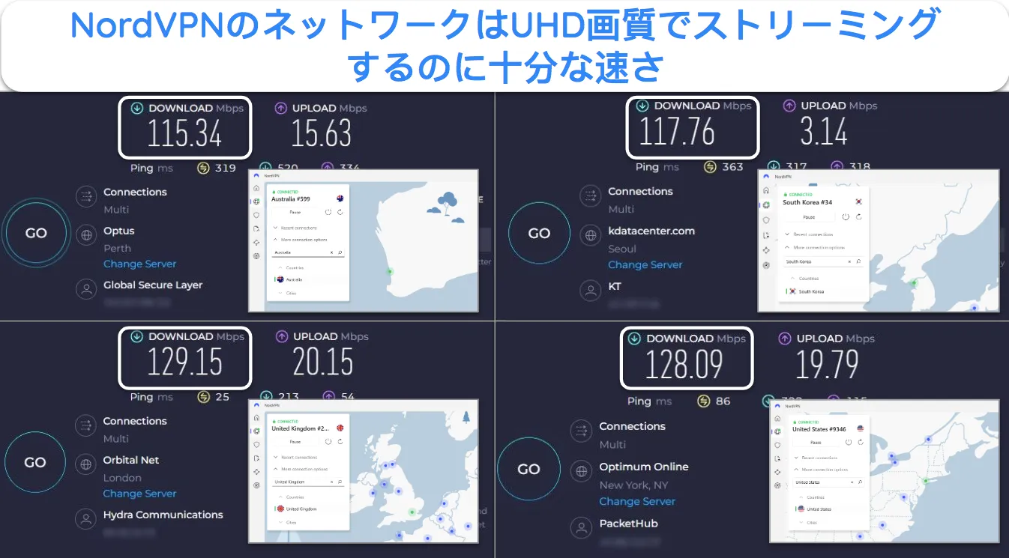Click the download arrow icon above 115.34

click(136, 108)
